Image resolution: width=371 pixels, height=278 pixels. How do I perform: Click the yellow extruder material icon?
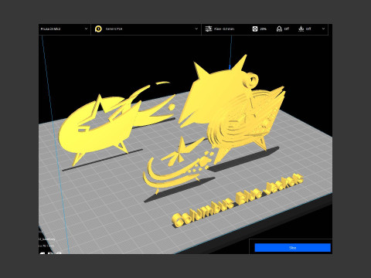[98, 29]
